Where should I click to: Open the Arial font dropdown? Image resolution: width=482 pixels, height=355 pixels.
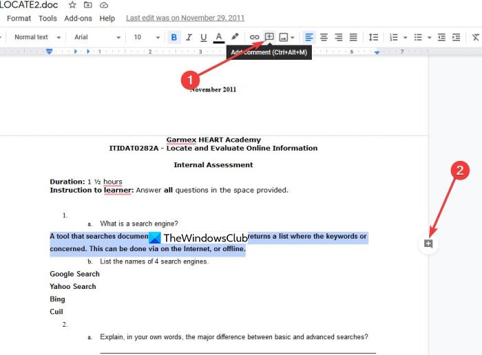(x=97, y=37)
